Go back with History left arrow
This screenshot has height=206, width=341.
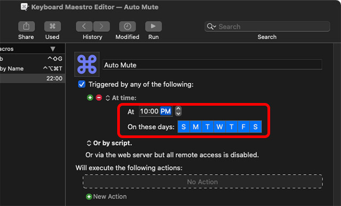pos(84,27)
